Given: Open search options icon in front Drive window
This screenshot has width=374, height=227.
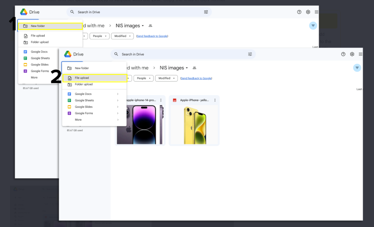Looking at the screenshot, I should [250, 54].
